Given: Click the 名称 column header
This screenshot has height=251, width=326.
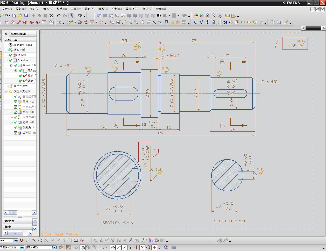Looking at the screenshot, I should point(20,40).
